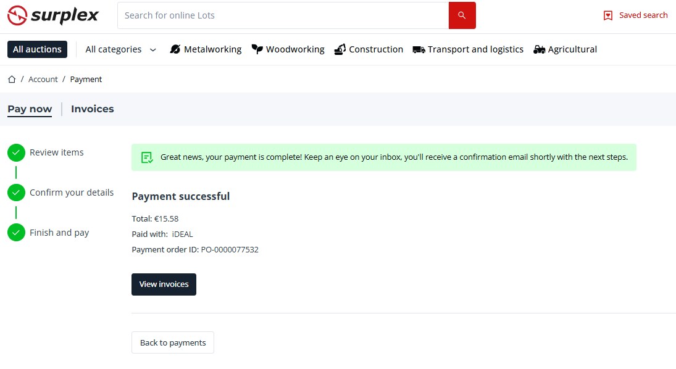This screenshot has height=369, width=676.
Task: Click the Transport and logistics truck icon
Action: coord(419,49)
